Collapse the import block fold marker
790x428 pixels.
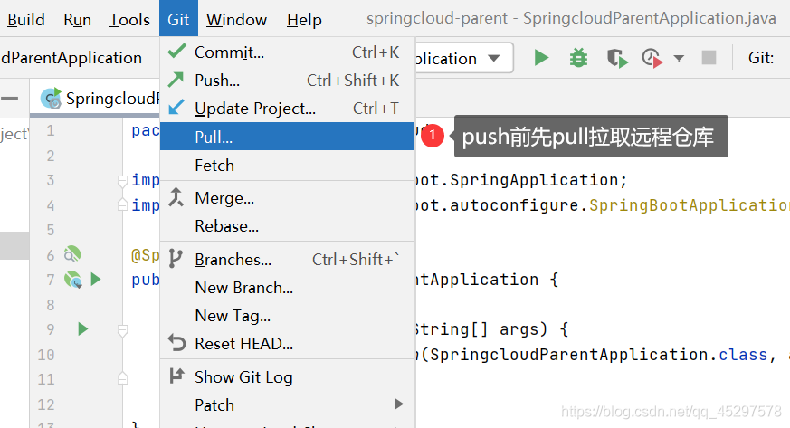coord(122,181)
